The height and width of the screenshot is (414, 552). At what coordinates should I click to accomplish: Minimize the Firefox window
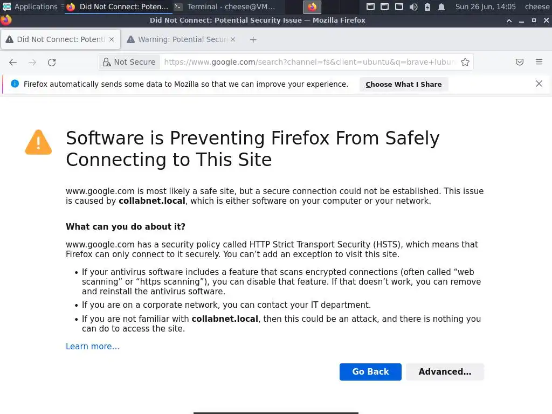pyautogui.click(x=521, y=20)
